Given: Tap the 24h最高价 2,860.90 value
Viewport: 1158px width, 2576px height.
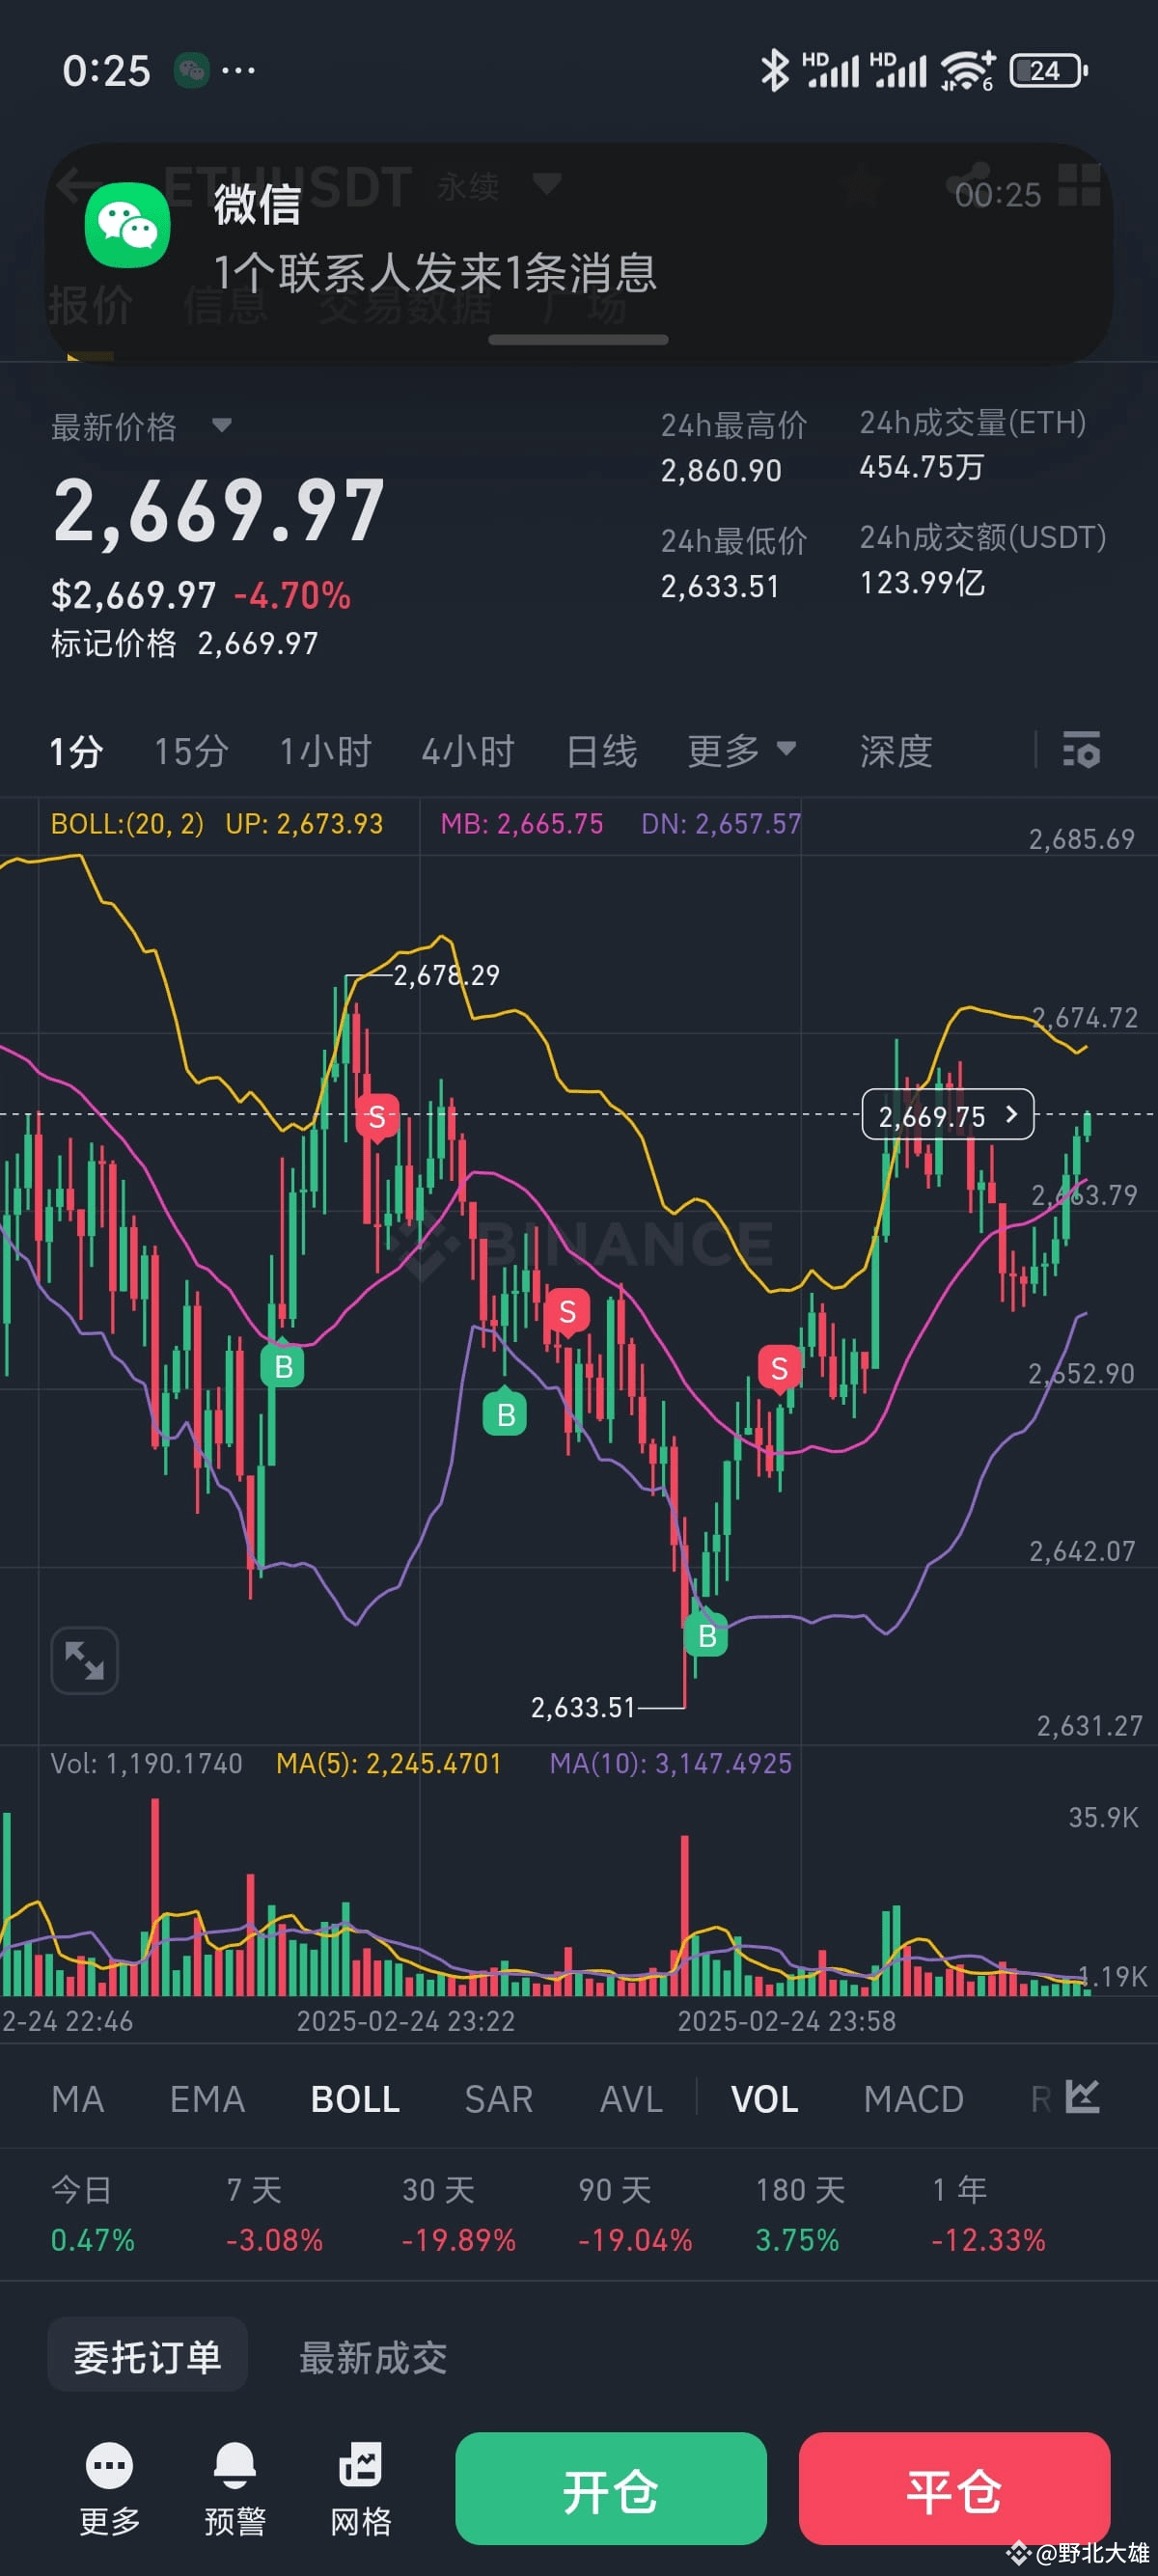Looking at the screenshot, I should pyautogui.click(x=721, y=470).
